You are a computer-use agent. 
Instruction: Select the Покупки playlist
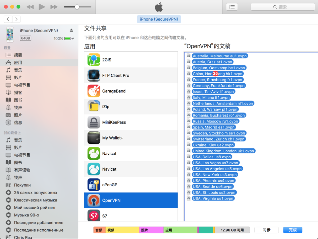(x=39, y=185)
